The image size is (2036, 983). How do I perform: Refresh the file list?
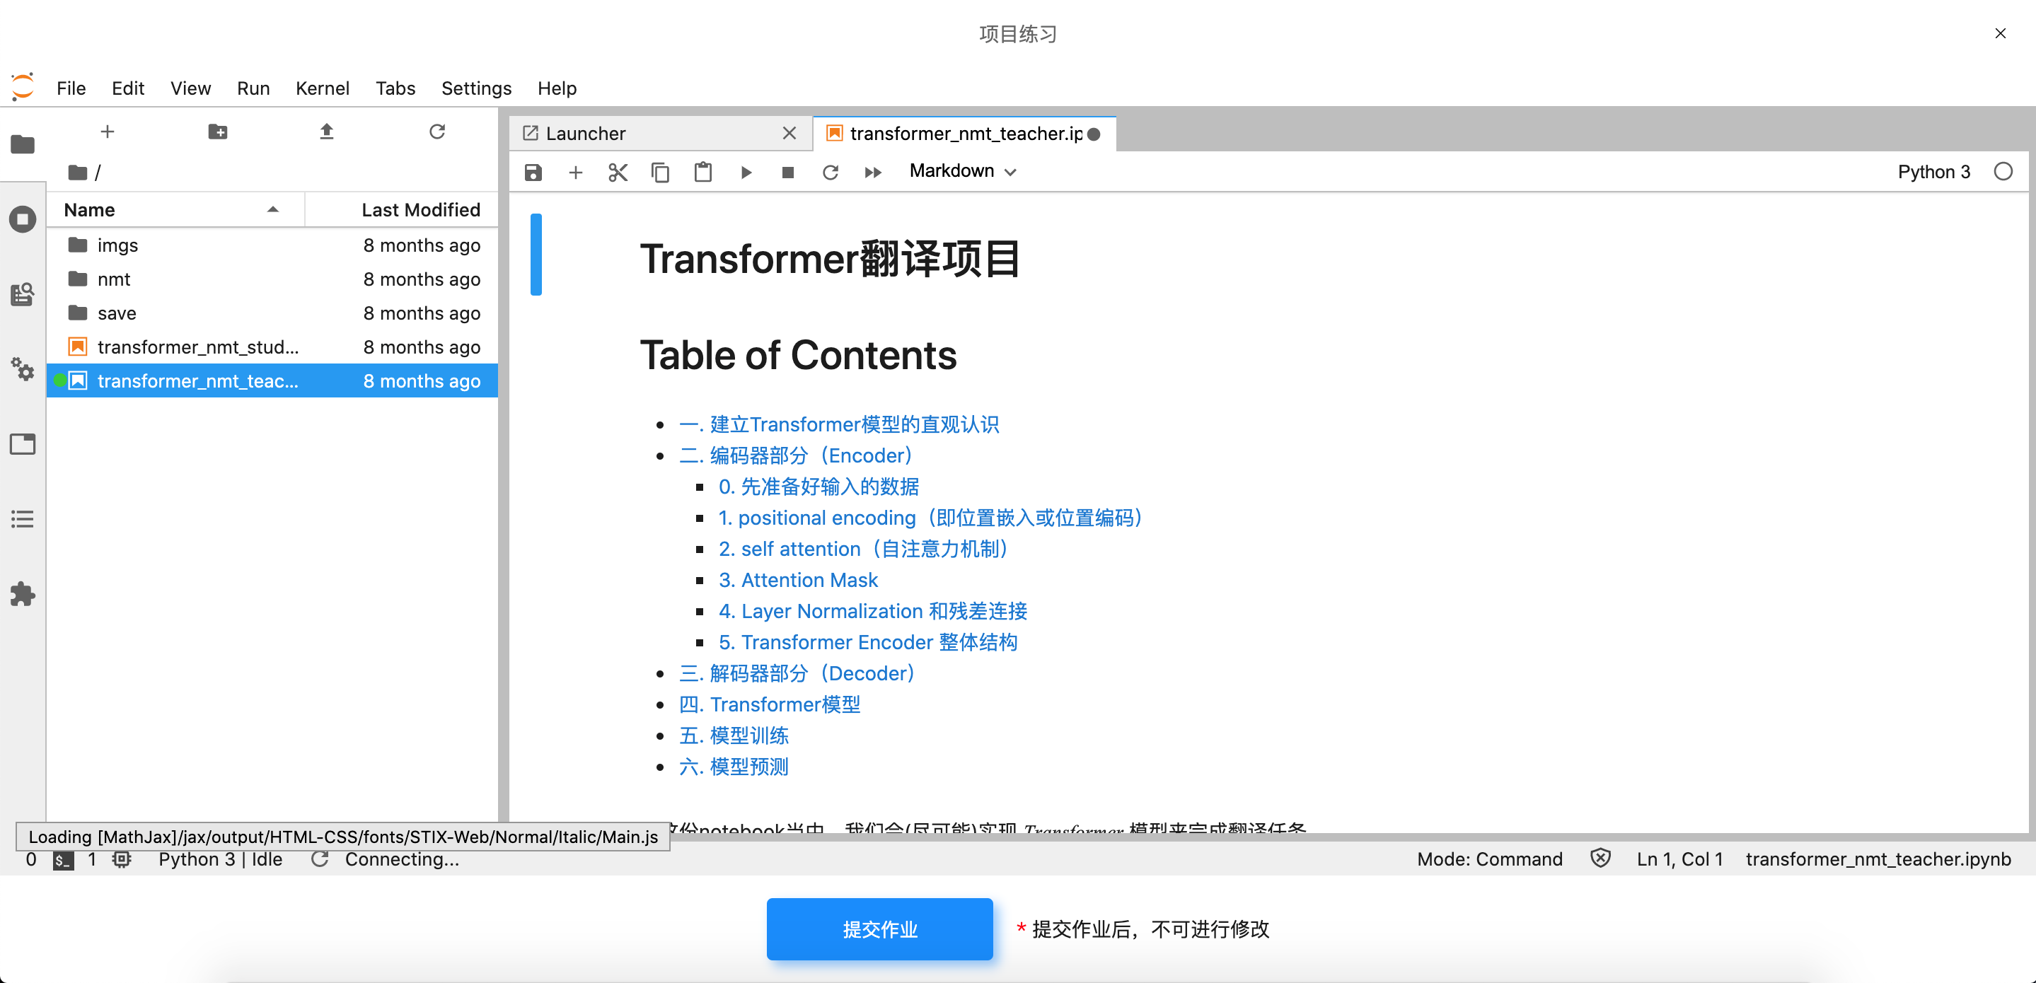[x=437, y=131]
